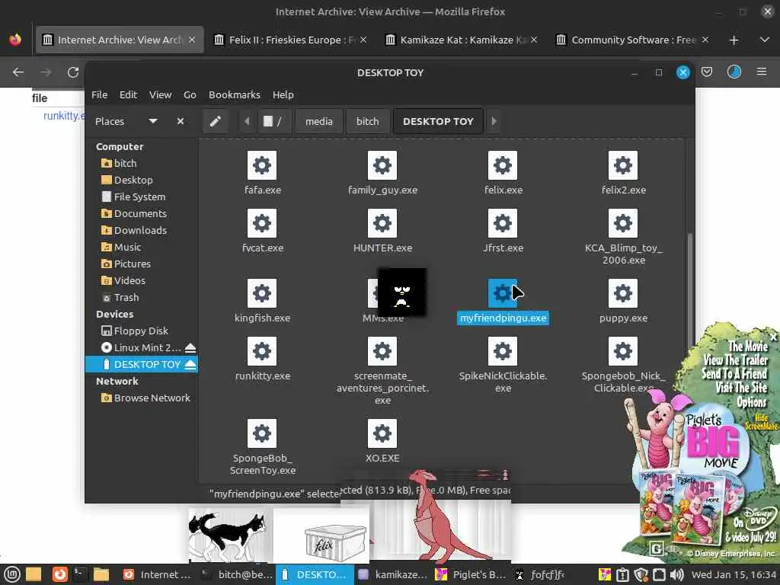Open the Places sidebar dropdown
Screen dimensions: 780x585
pyautogui.click(x=153, y=121)
